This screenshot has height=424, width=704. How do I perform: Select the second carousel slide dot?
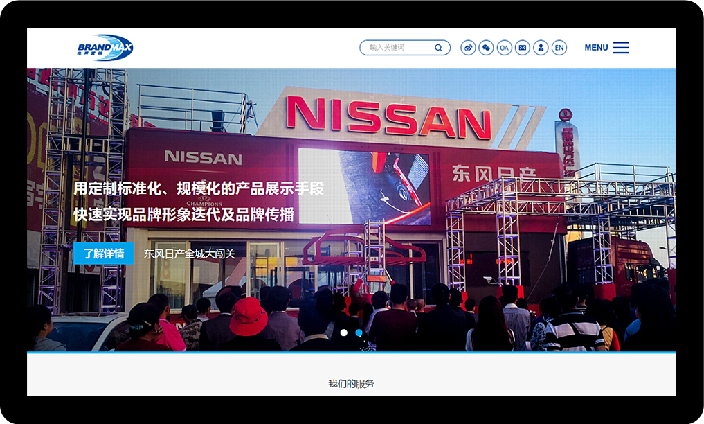(x=359, y=333)
